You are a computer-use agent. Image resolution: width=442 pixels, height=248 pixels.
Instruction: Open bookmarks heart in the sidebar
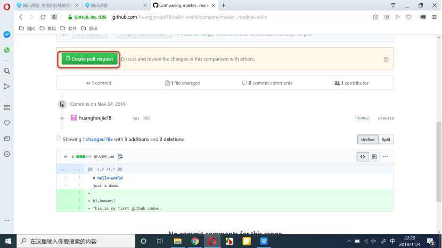[7, 123]
